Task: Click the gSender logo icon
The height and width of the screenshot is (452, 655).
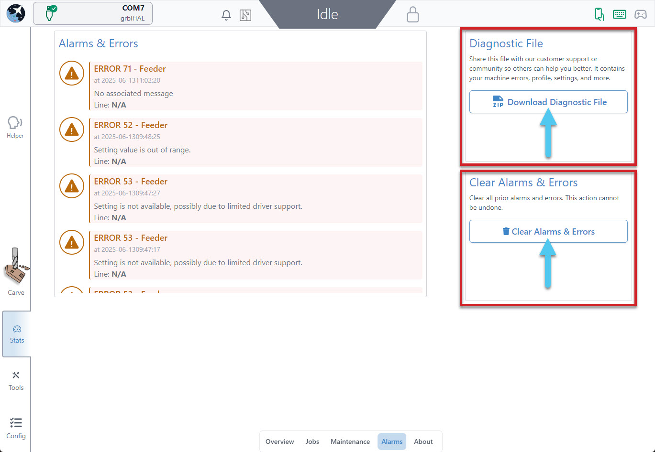Action: 16,13
